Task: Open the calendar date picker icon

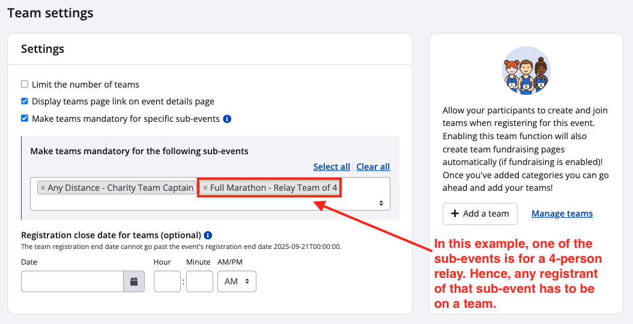Action: 134,281
